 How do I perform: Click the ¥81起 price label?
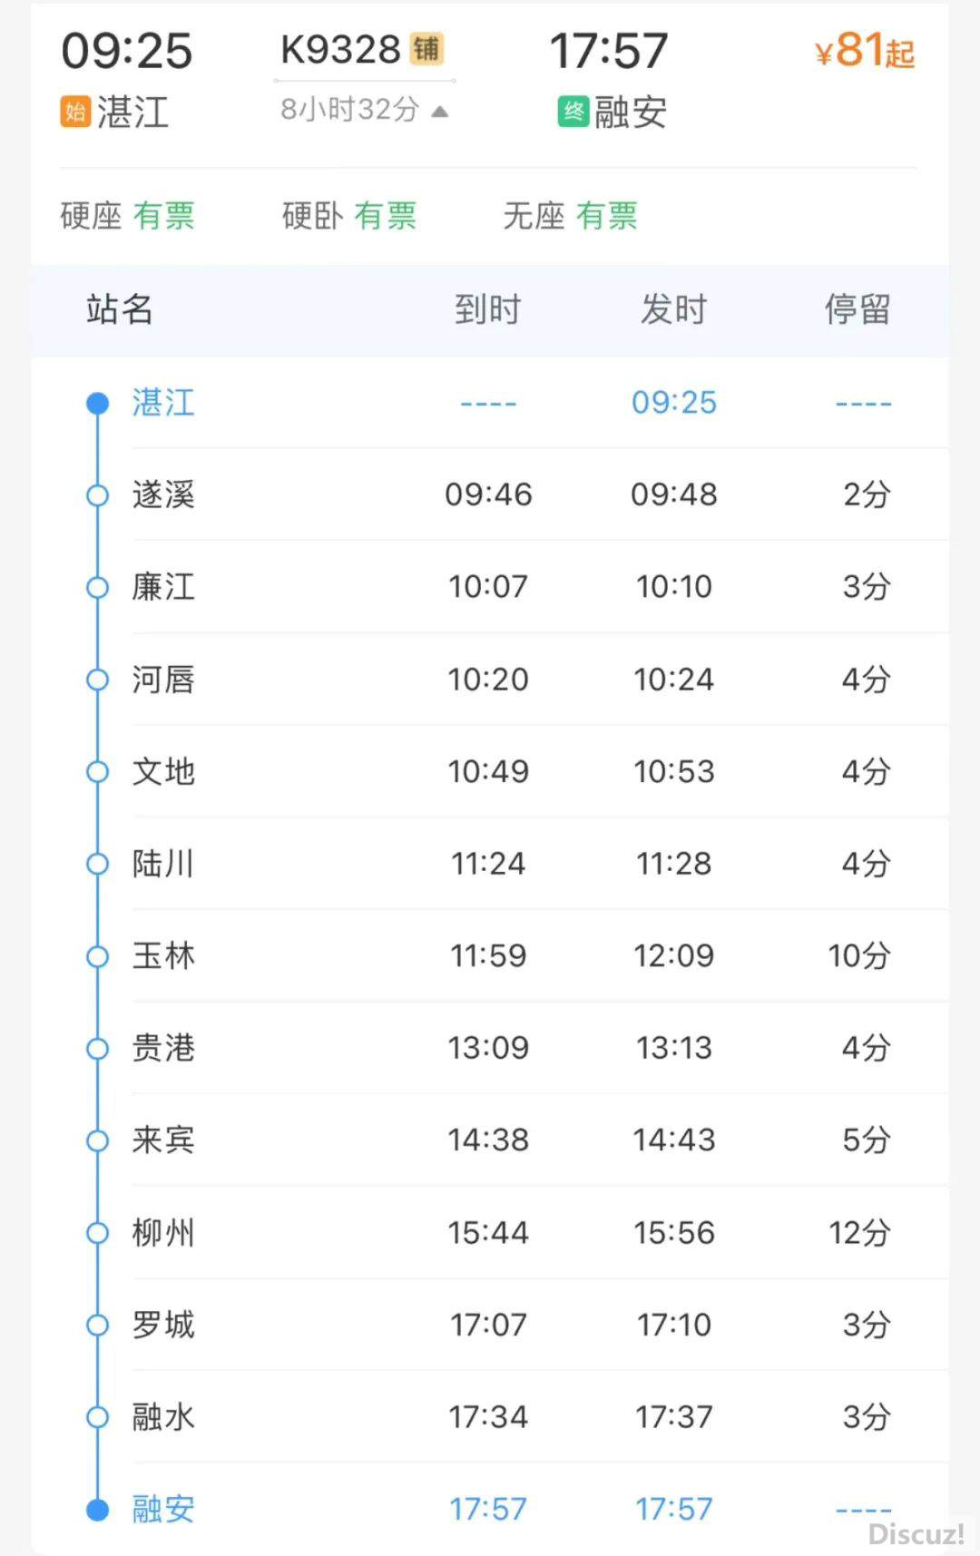[x=864, y=51]
